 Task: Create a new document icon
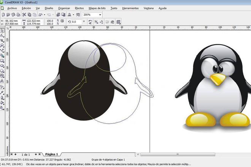pos(3,15)
